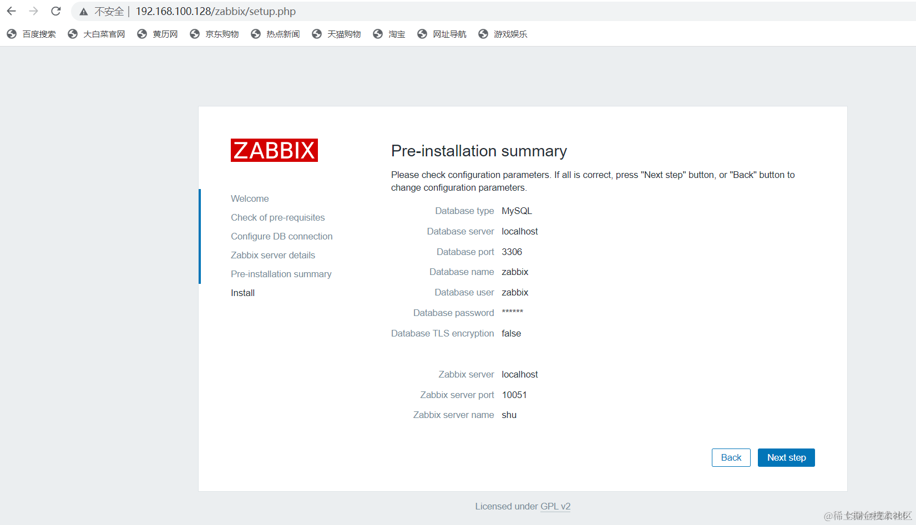Screen dimensions: 916x525
Task: Click the Database server localhost value
Action: (520, 231)
